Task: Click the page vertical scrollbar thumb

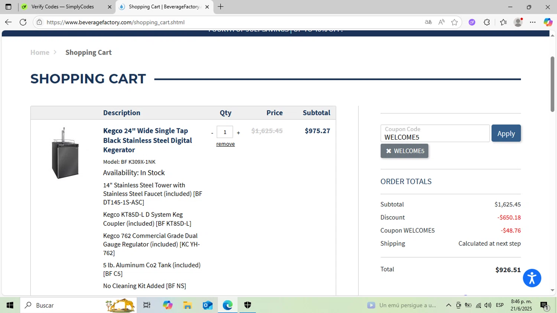Action: pos(552,84)
